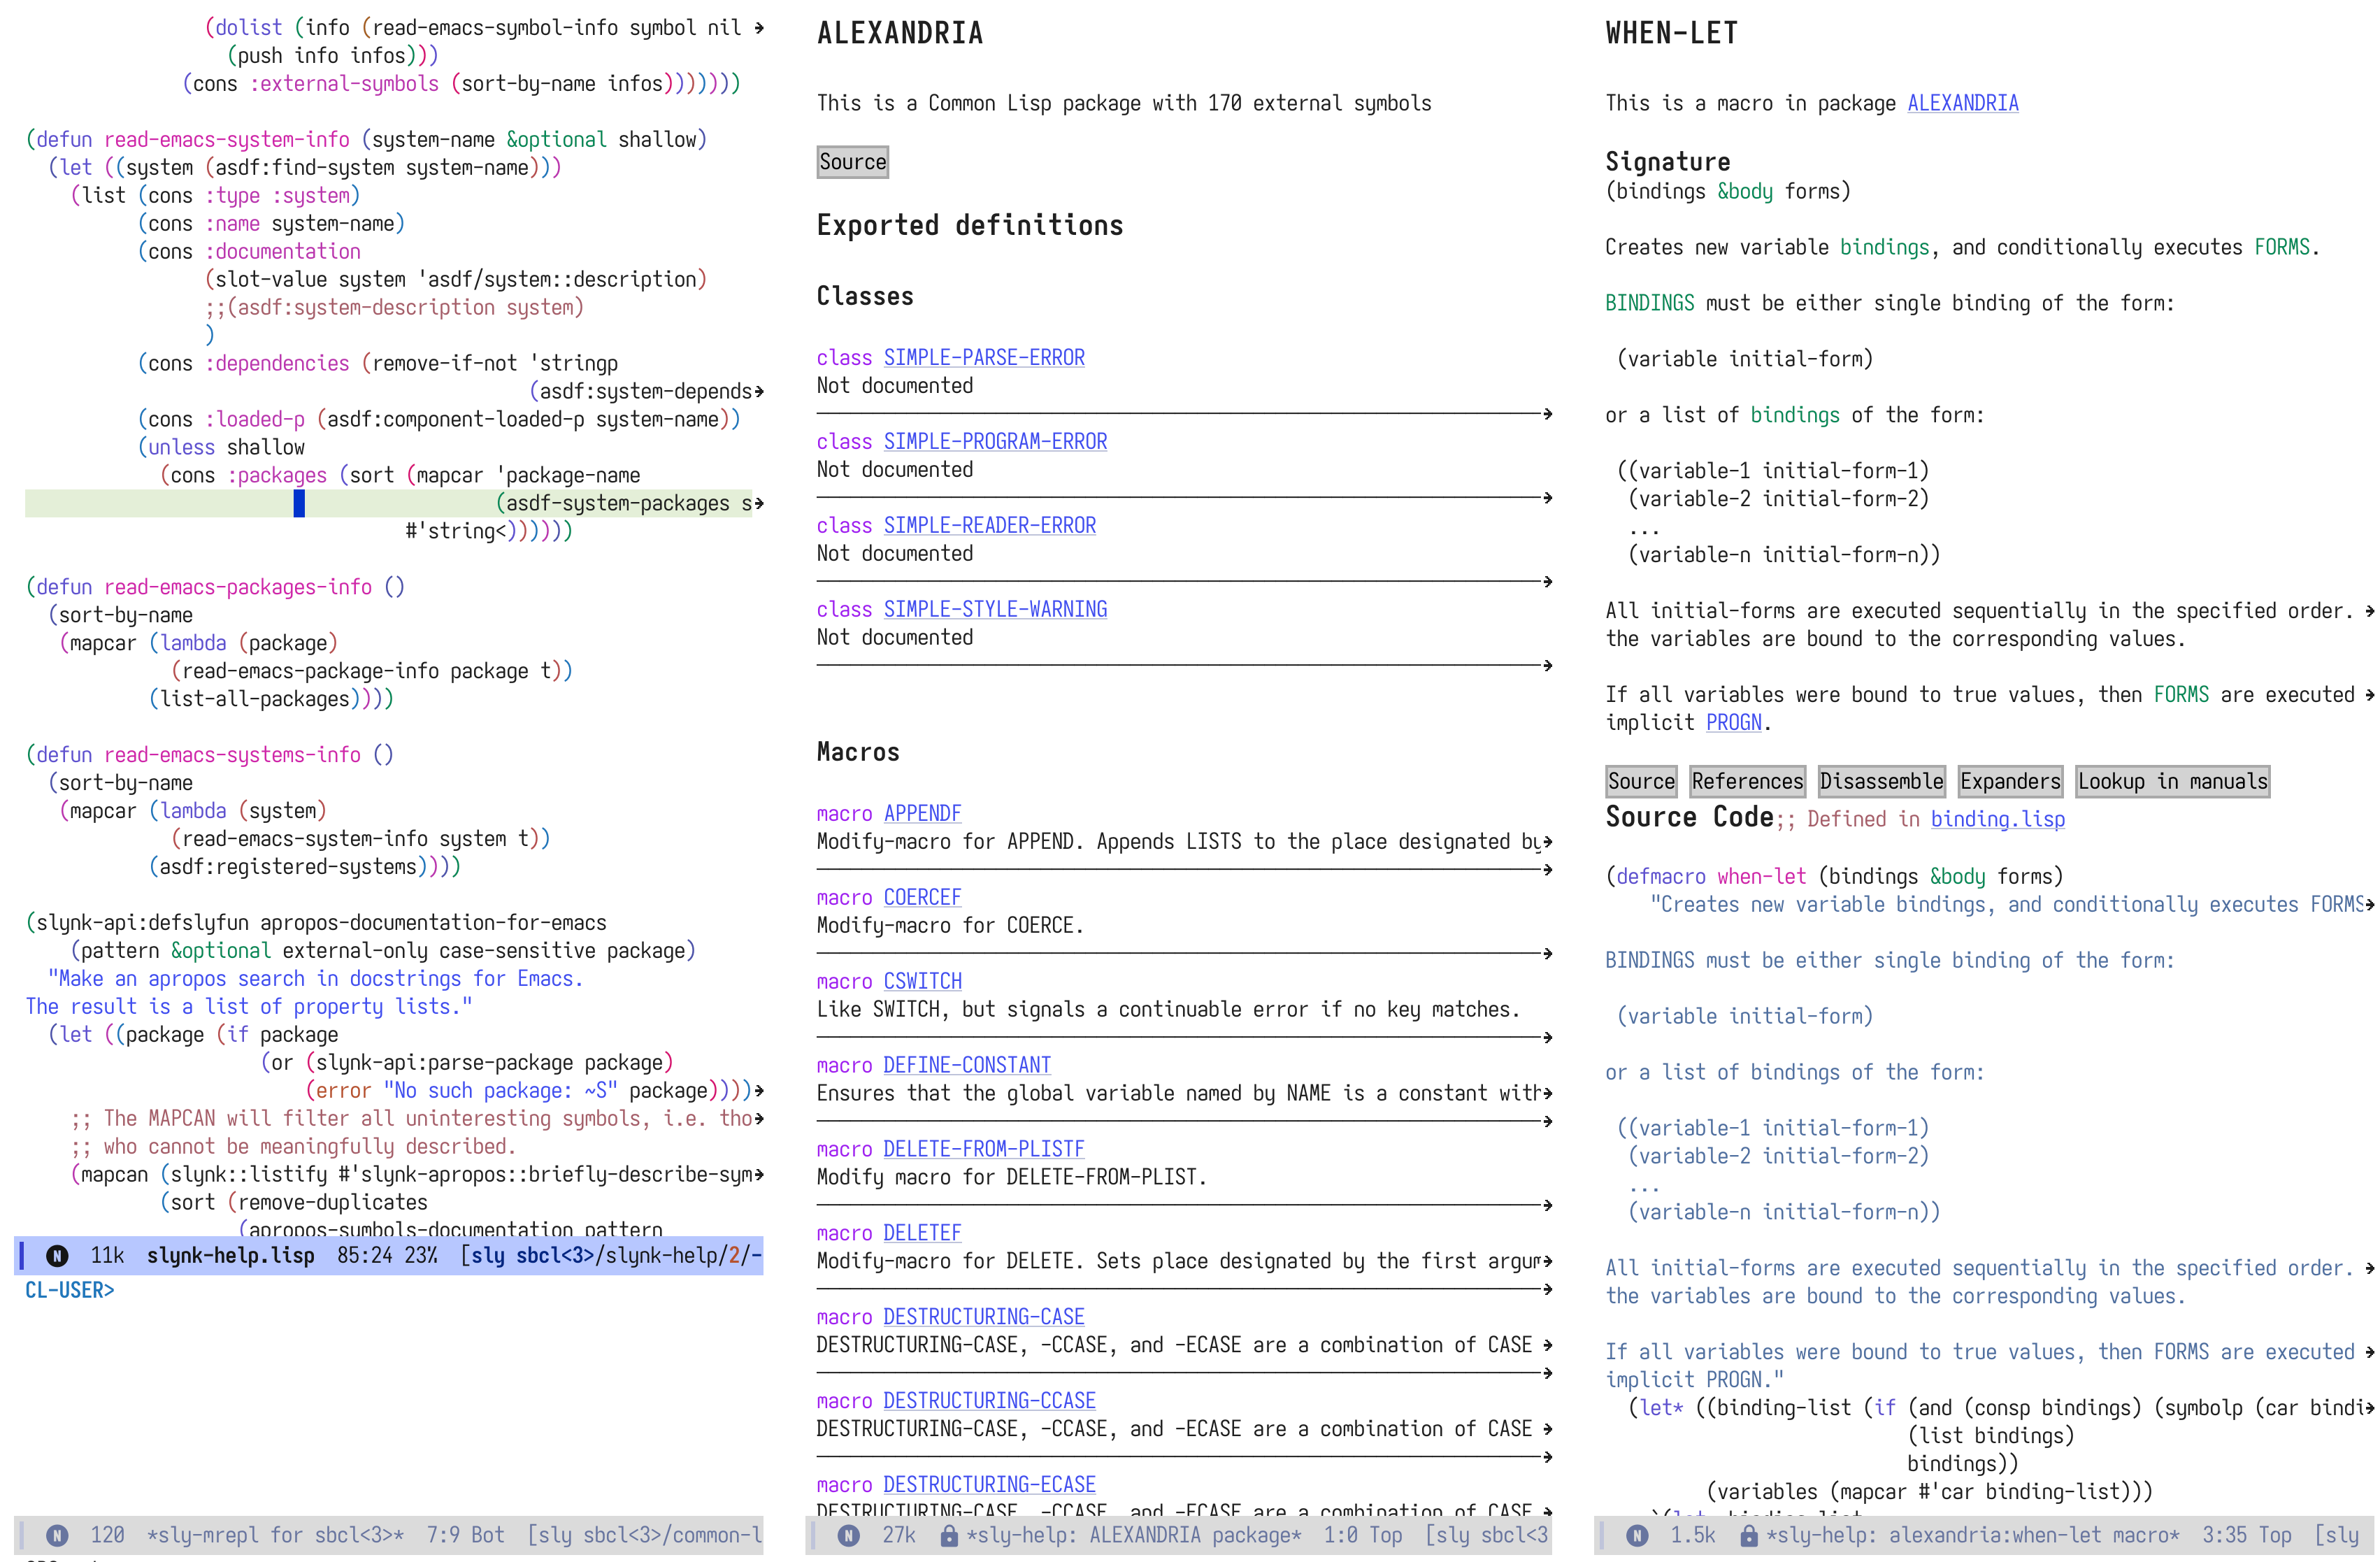Image resolution: width=2380 pixels, height=1562 pixels.
Task: Click the N state icon in when-let macro modeline
Action: coord(1637,1535)
